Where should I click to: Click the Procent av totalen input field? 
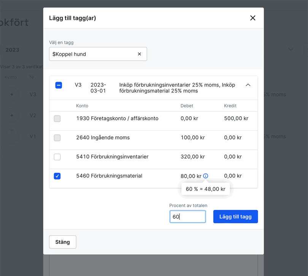tap(187, 216)
